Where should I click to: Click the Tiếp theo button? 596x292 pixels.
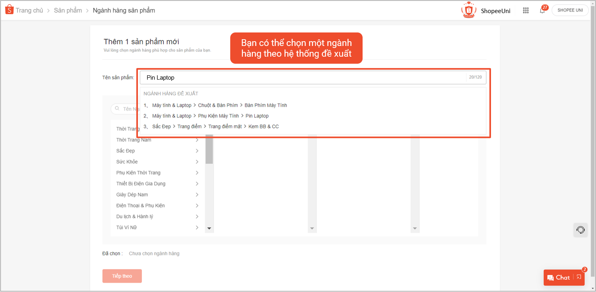[x=122, y=276]
